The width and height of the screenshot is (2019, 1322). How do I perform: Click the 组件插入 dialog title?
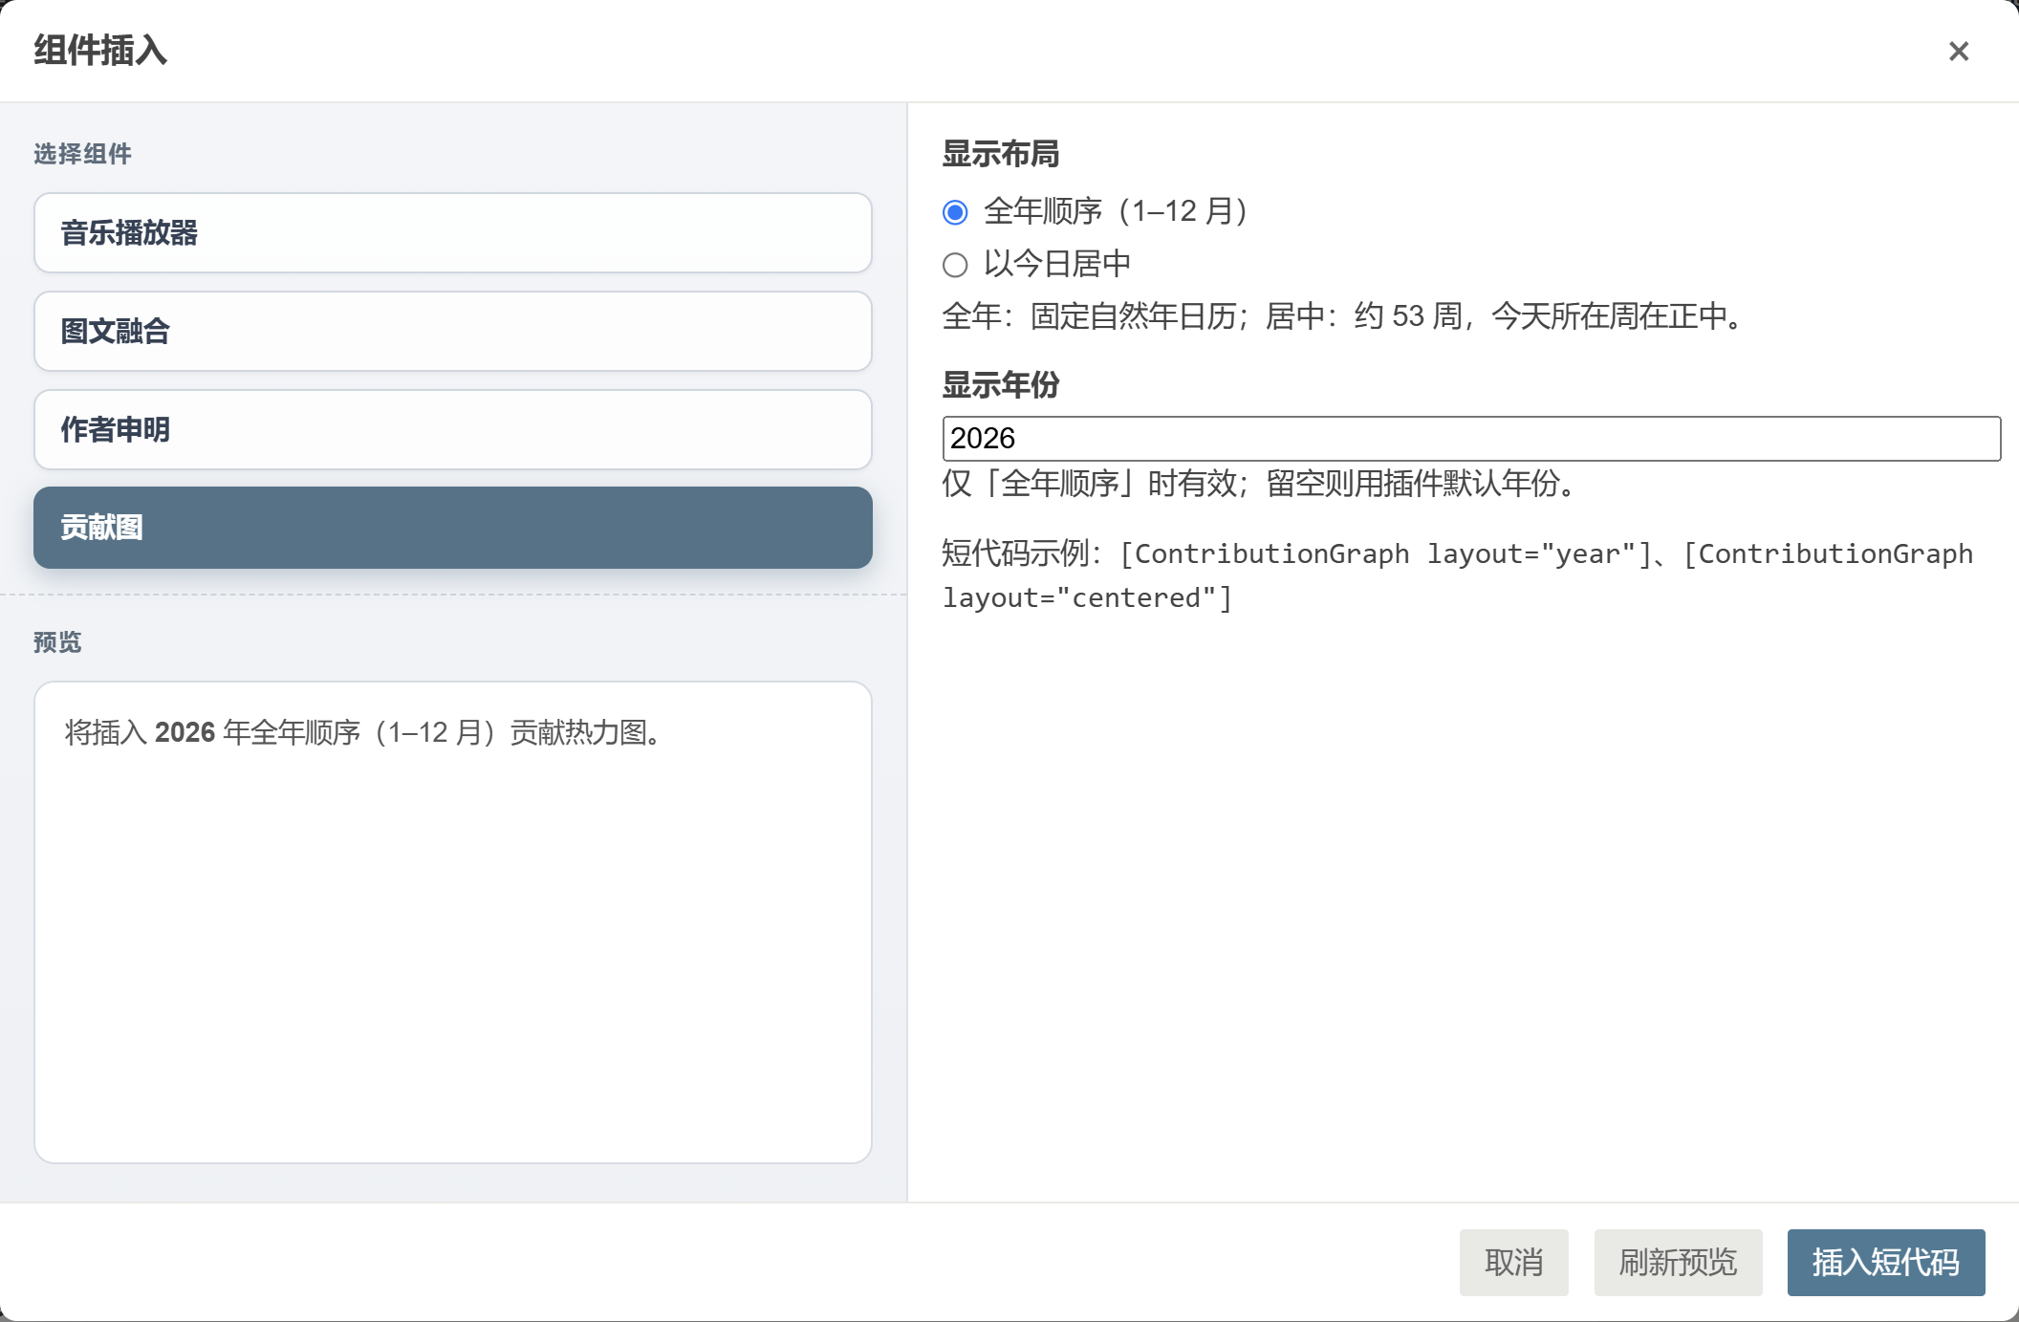coord(100,51)
